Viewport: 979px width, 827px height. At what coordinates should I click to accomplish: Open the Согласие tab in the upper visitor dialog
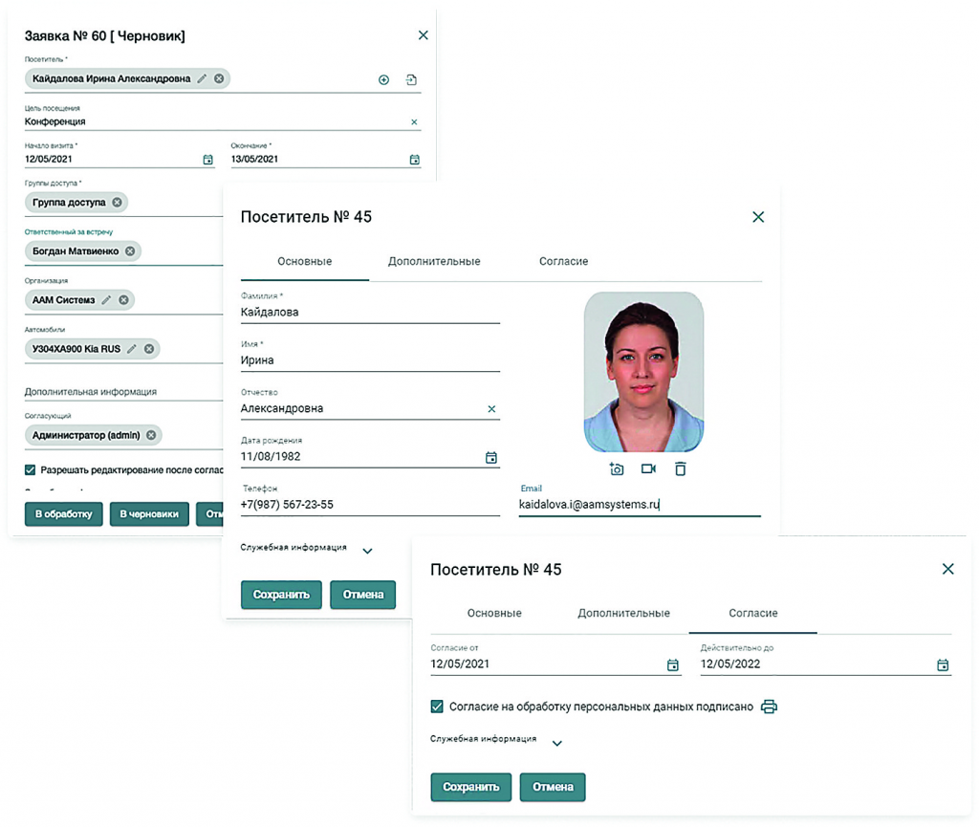(563, 261)
